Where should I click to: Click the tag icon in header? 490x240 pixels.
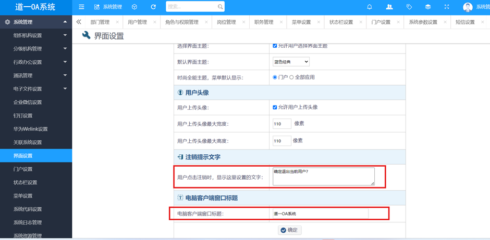click(409, 7)
